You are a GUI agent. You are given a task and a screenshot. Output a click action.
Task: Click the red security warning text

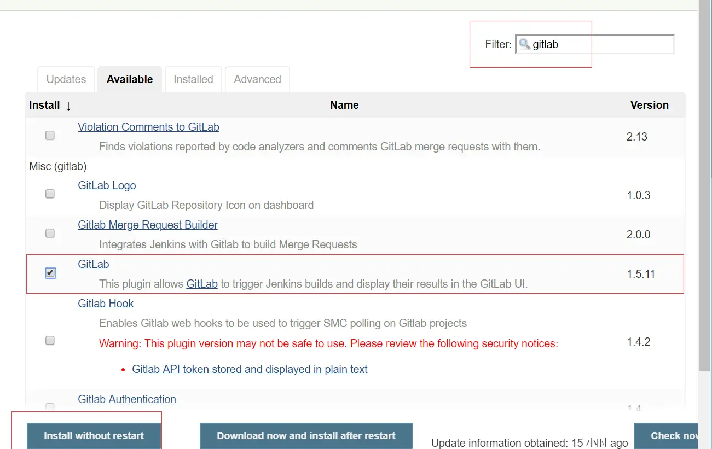[x=328, y=343]
